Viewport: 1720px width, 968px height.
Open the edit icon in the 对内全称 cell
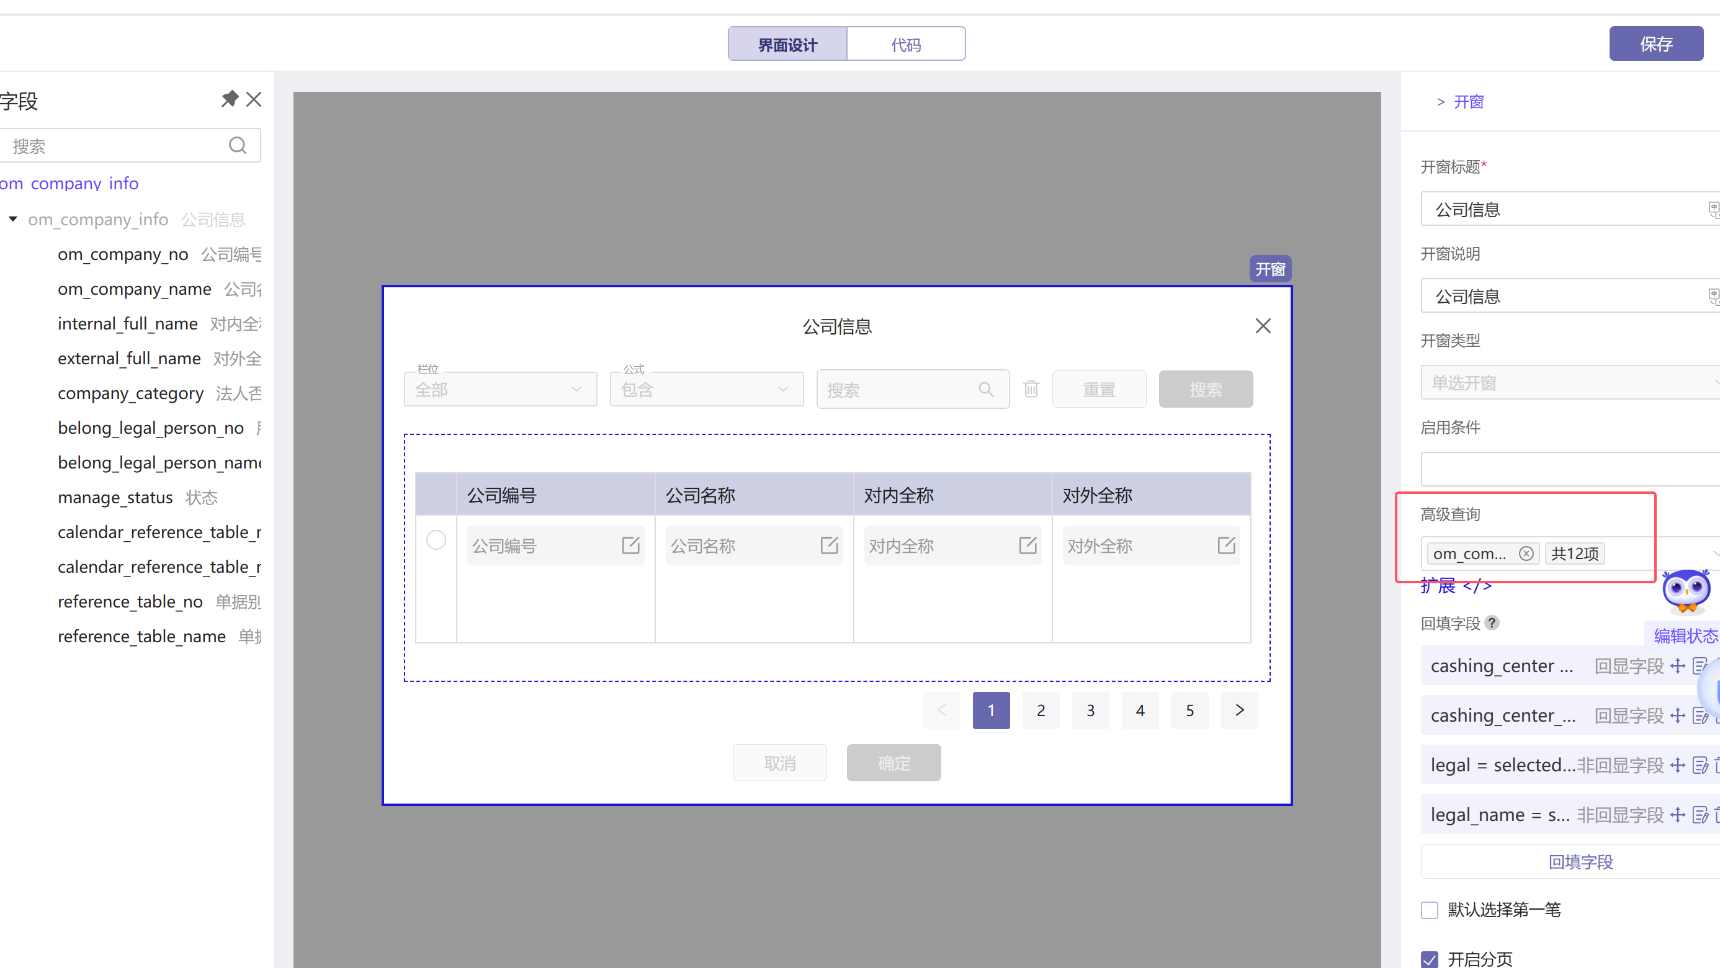(x=1028, y=545)
